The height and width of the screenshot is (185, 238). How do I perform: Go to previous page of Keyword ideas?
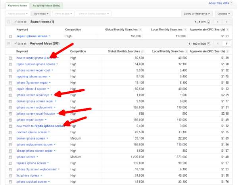[218, 43]
